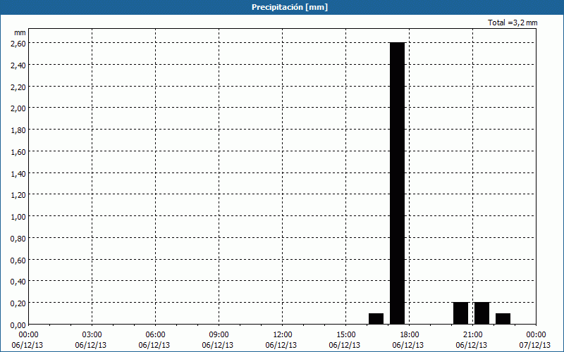Click the 09:00 time label
564x352 pixels.
[x=219, y=335]
